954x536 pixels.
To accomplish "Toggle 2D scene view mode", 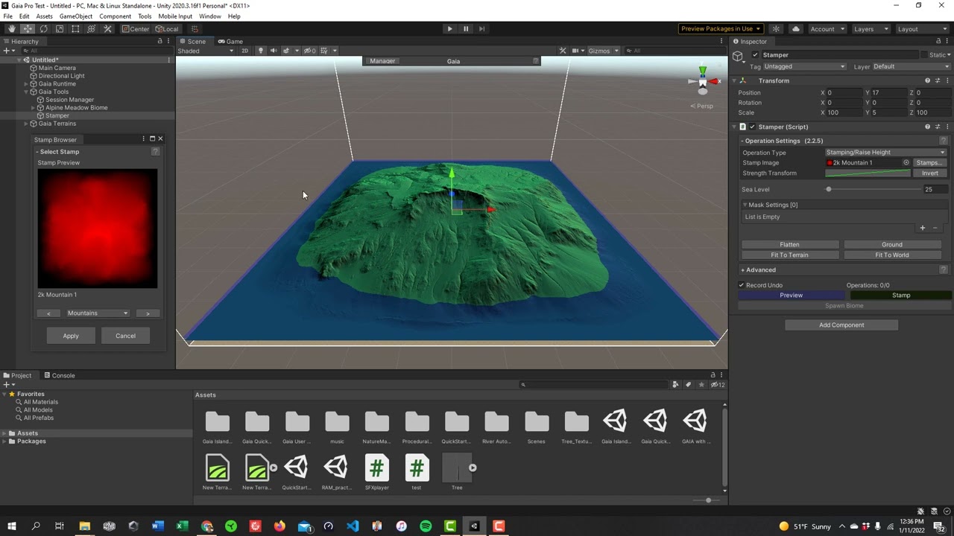I will point(244,51).
